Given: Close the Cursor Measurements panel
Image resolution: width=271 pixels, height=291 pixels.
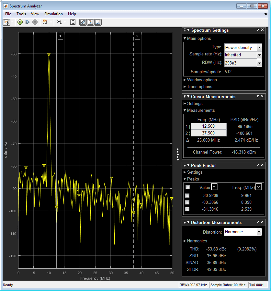Looking at the screenshot, I should (263, 97).
